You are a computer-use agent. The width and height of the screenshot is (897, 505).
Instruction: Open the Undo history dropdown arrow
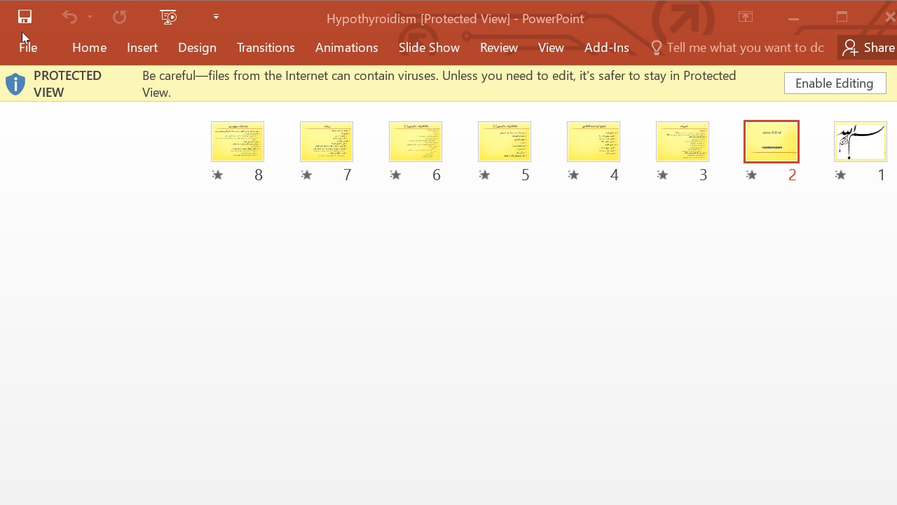[90, 17]
